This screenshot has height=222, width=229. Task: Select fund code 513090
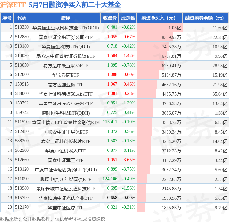click(x=22, y=56)
